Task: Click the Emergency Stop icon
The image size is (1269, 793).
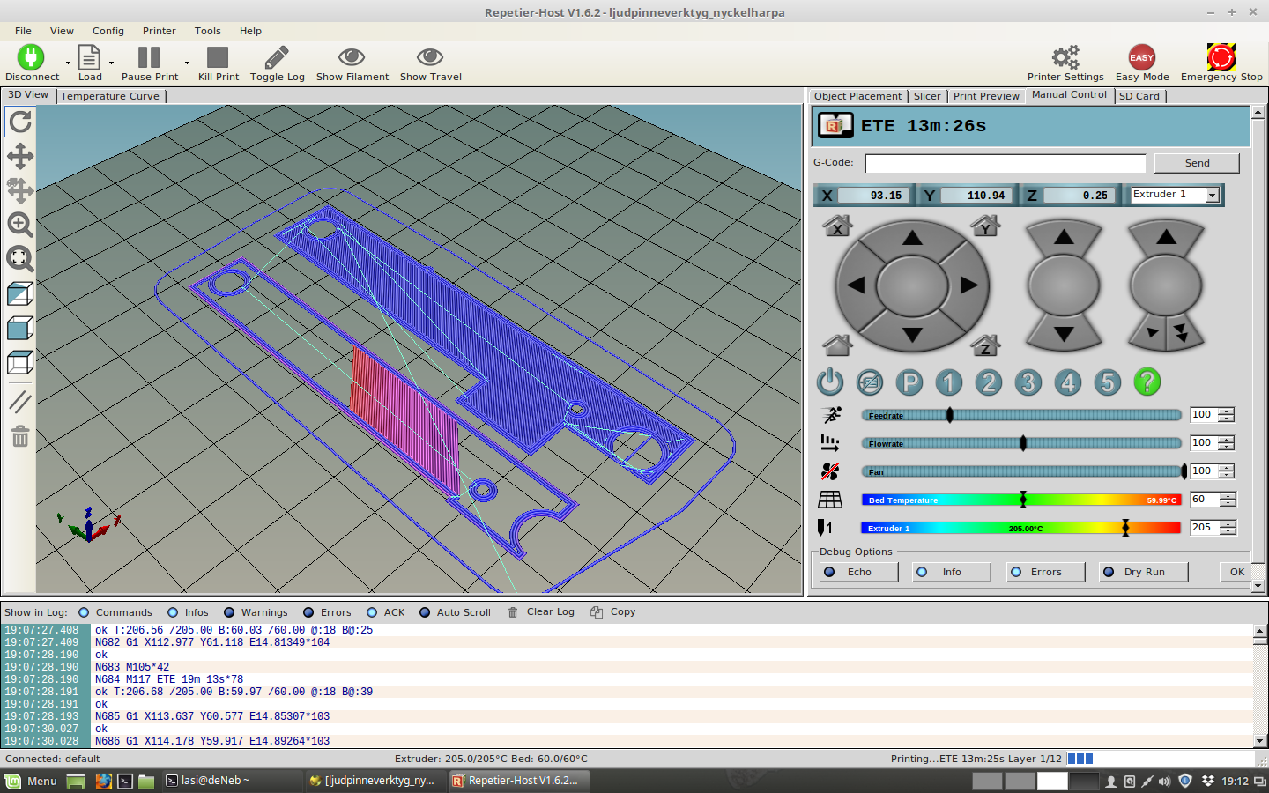Action: click(x=1221, y=58)
